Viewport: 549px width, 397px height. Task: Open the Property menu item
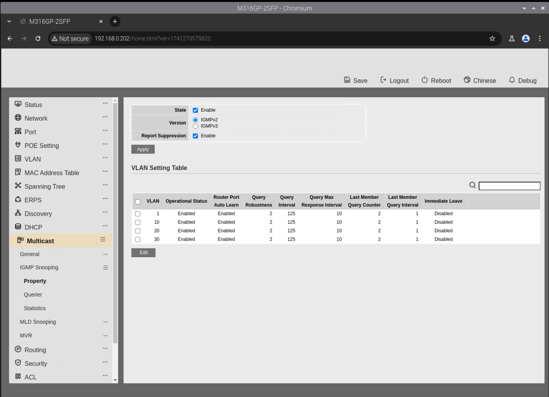(35, 281)
